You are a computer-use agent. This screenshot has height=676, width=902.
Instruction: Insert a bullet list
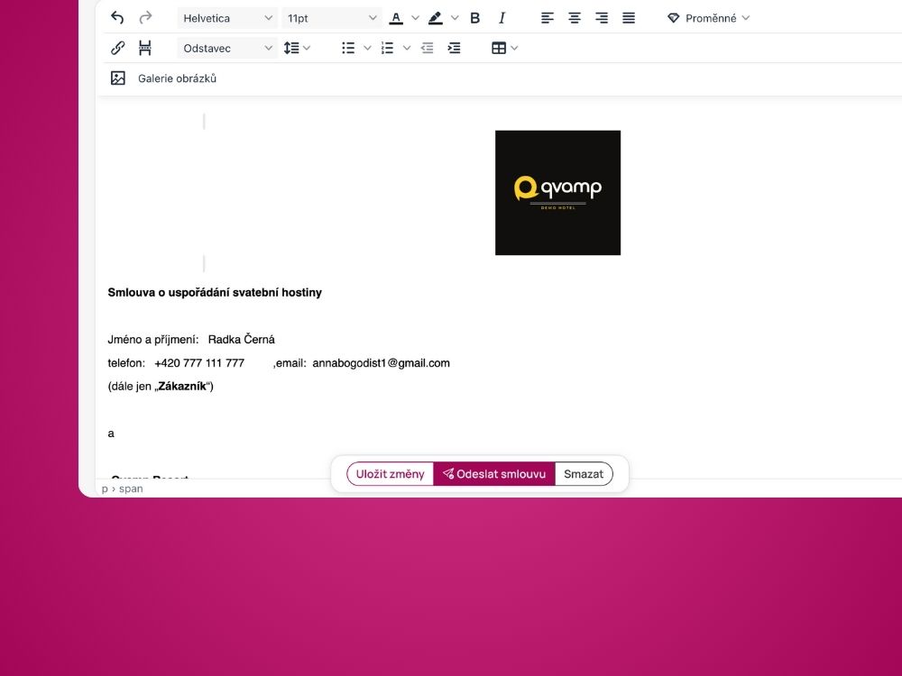point(348,48)
